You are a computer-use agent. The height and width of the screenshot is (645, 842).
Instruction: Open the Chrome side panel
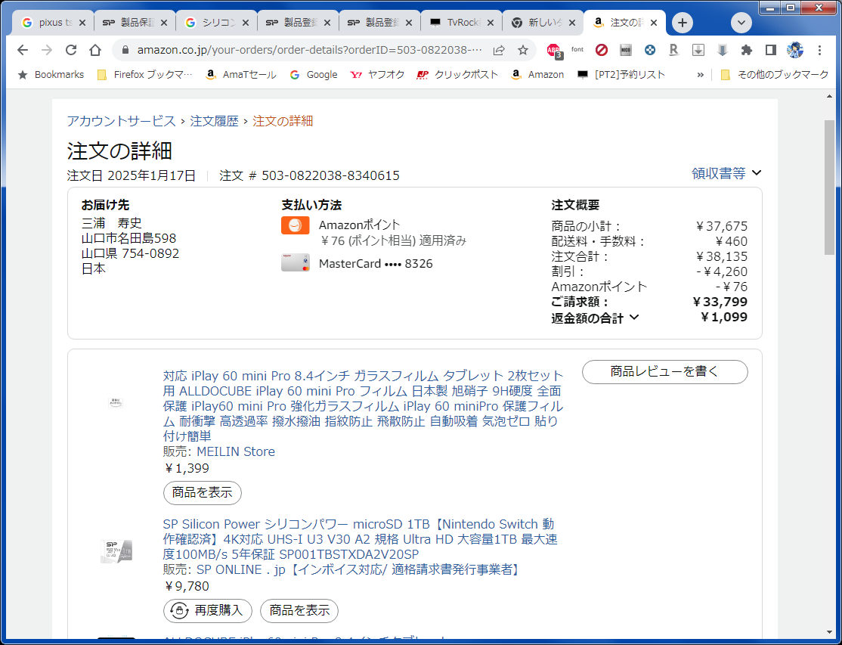(x=770, y=50)
